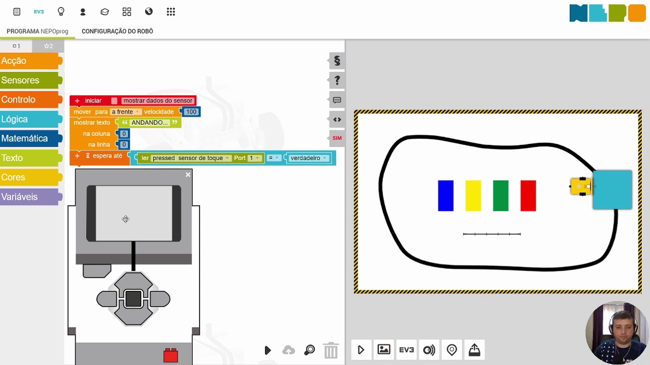Click the simulation export upload button
This screenshot has height=365, width=650.
[474, 350]
